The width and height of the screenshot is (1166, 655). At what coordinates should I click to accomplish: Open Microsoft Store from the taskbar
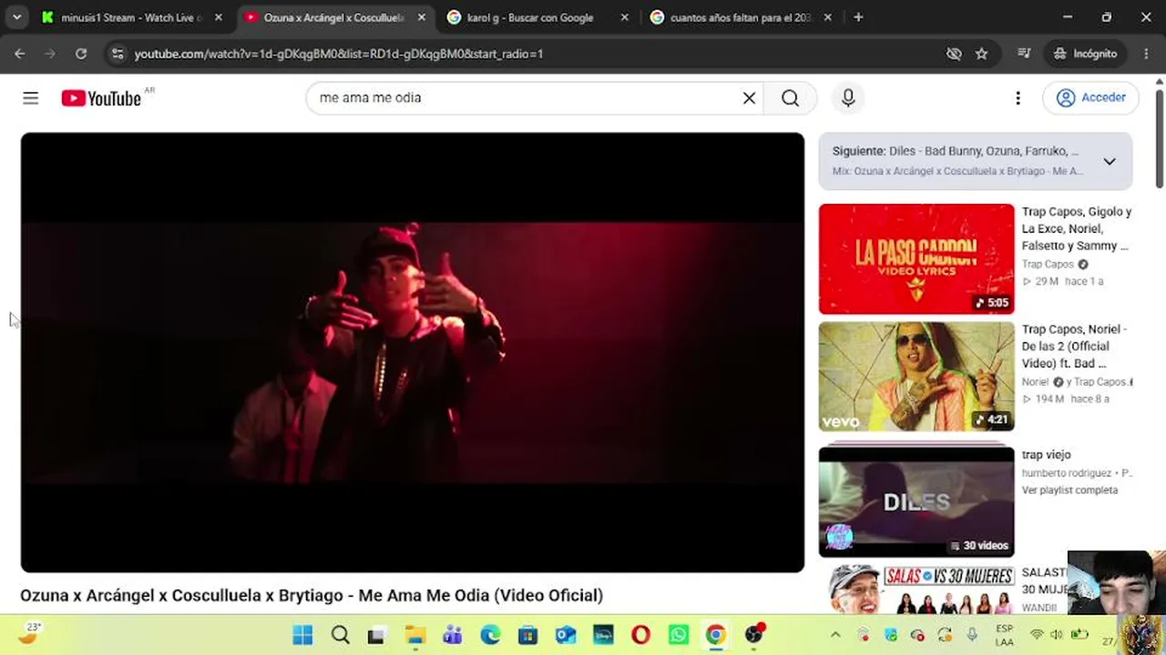pyautogui.click(x=527, y=635)
